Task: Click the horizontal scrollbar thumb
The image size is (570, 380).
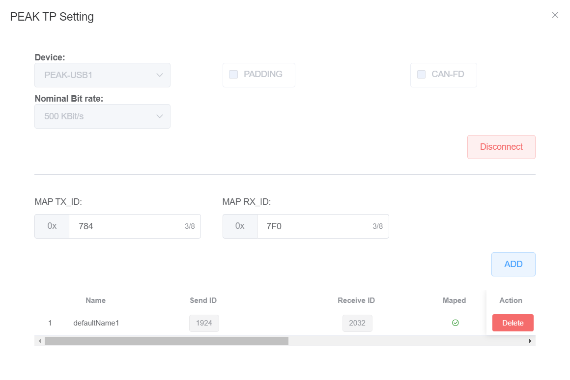Action: click(x=166, y=341)
